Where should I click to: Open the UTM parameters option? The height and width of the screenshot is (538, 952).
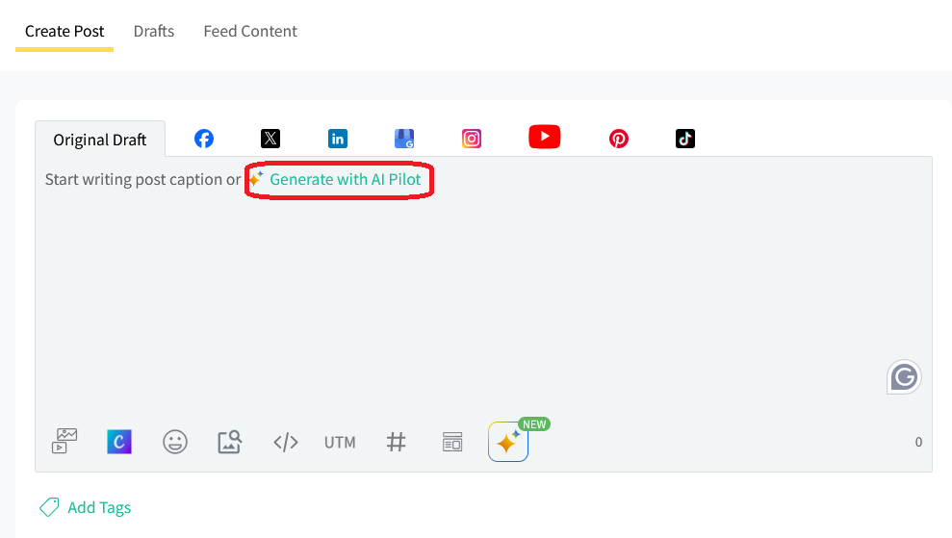point(340,442)
